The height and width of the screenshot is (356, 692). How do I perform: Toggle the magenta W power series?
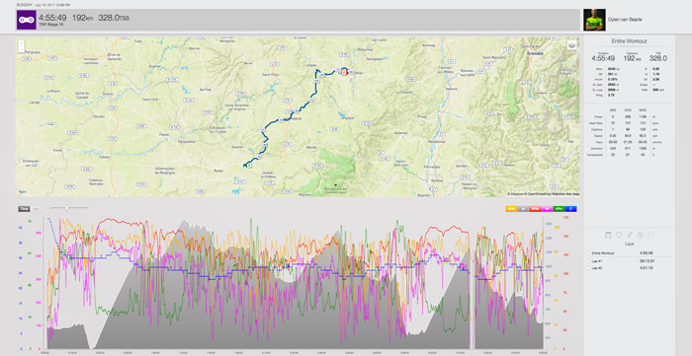pyautogui.click(x=547, y=209)
